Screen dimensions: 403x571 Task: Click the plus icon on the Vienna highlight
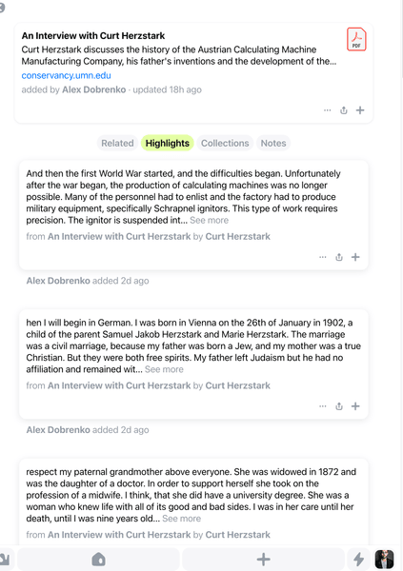(355, 406)
